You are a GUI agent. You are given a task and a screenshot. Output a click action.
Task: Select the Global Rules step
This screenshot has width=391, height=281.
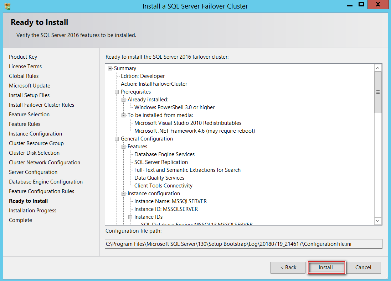24,76
